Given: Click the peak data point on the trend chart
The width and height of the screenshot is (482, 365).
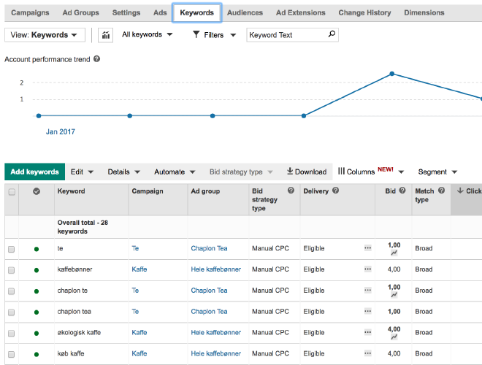Looking at the screenshot, I should [x=392, y=74].
